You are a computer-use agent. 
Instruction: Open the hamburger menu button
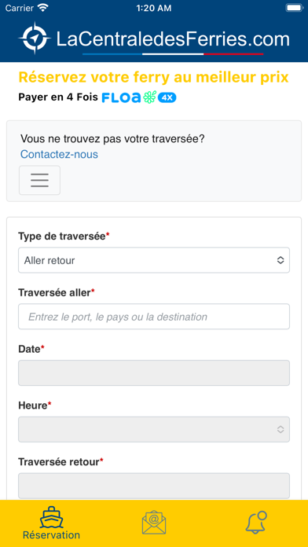click(x=39, y=180)
